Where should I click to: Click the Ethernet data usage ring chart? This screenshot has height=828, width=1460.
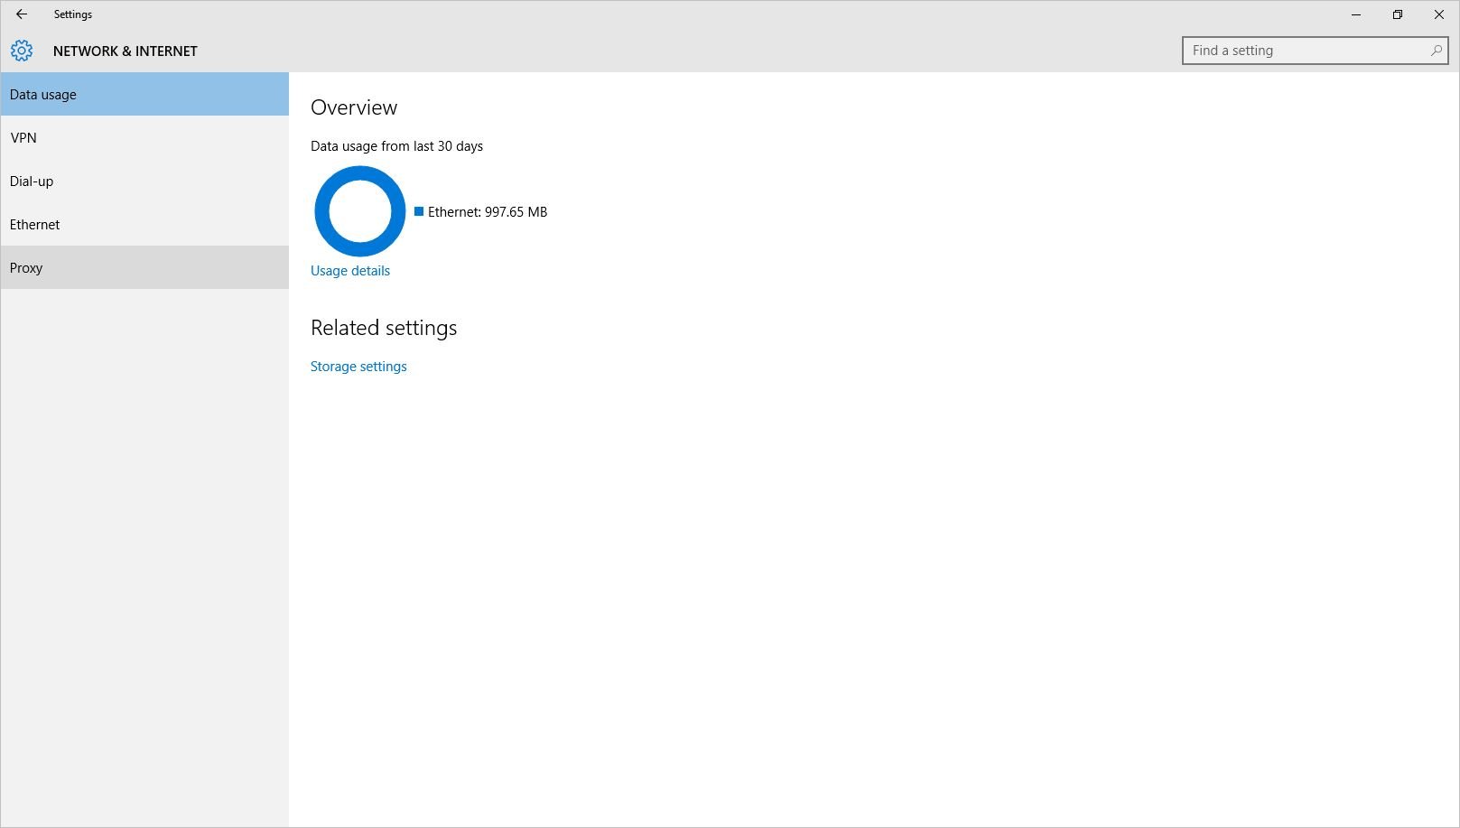point(359,211)
